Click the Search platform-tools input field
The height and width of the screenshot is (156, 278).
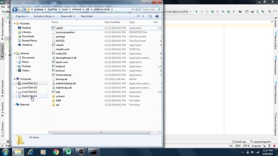tap(151, 10)
